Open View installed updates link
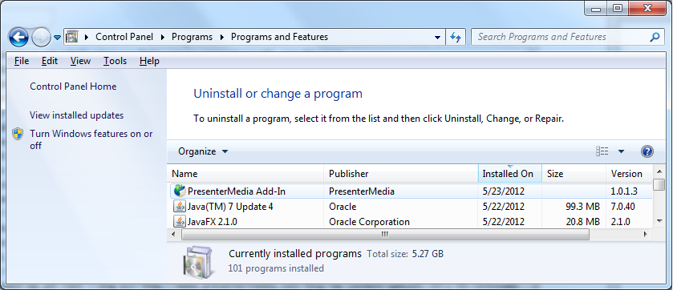Viewport: 673px width, 290px height. coord(76,115)
